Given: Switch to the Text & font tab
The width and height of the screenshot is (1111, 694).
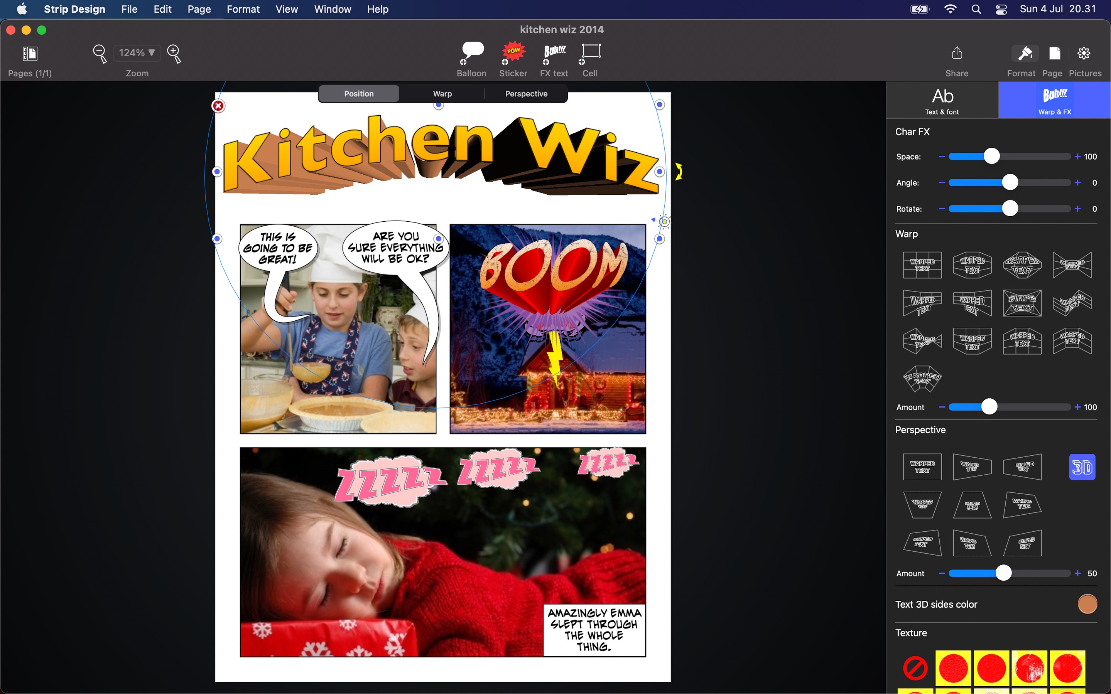Looking at the screenshot, I should point(942,100).
